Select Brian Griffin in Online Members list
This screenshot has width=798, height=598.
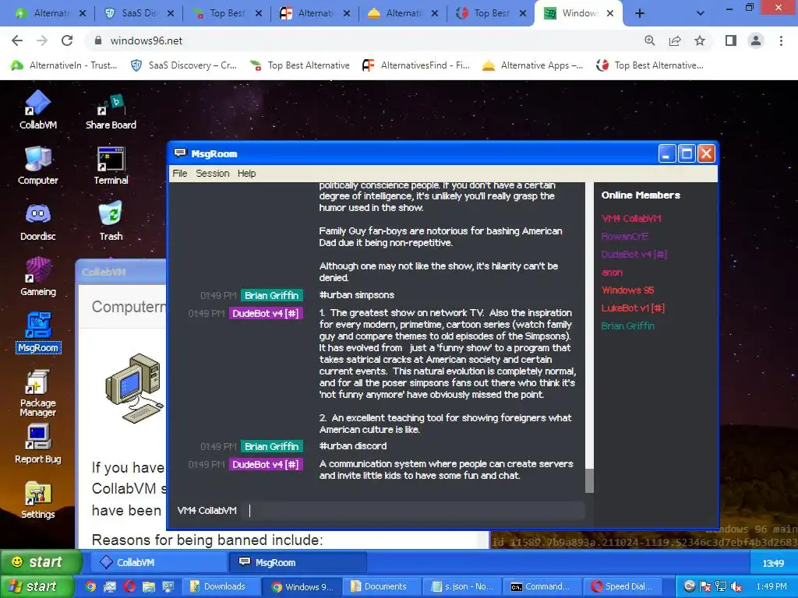pos(627,326)
